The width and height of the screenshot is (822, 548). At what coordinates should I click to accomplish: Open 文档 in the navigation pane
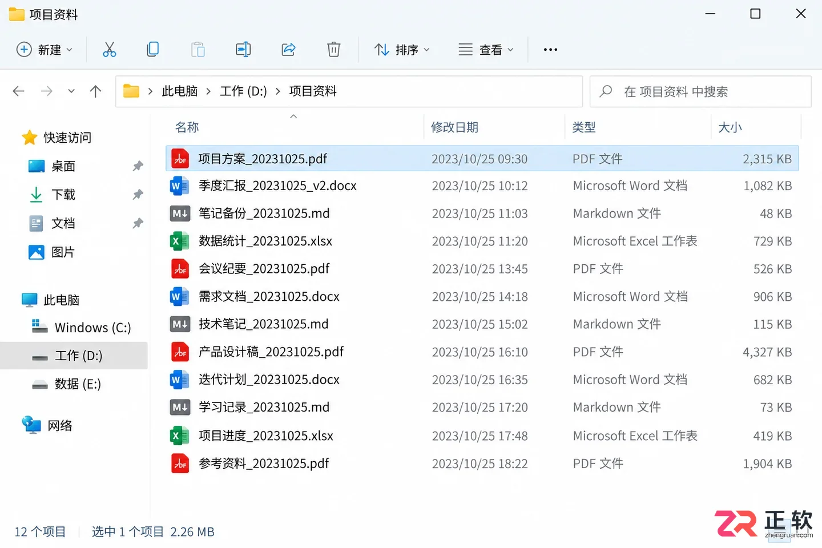[x=63, y=223]
